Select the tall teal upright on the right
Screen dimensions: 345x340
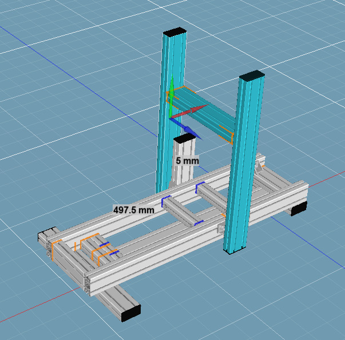[244, 163]
